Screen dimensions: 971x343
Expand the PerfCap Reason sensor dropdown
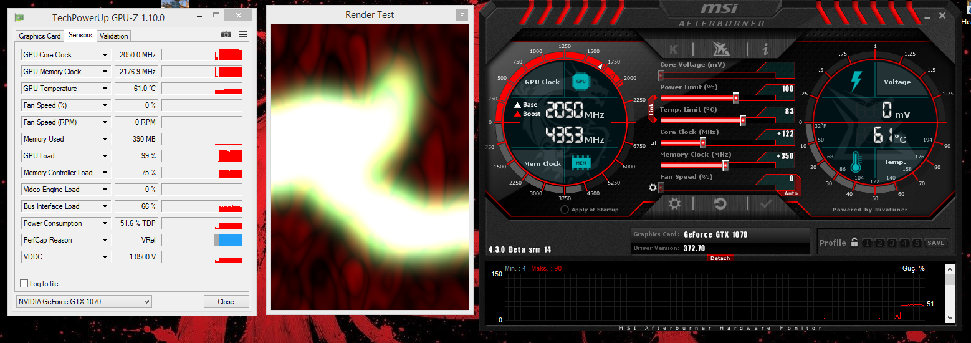[105, 240]
